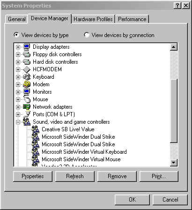Select the Modem category label

tap(41, 84)
